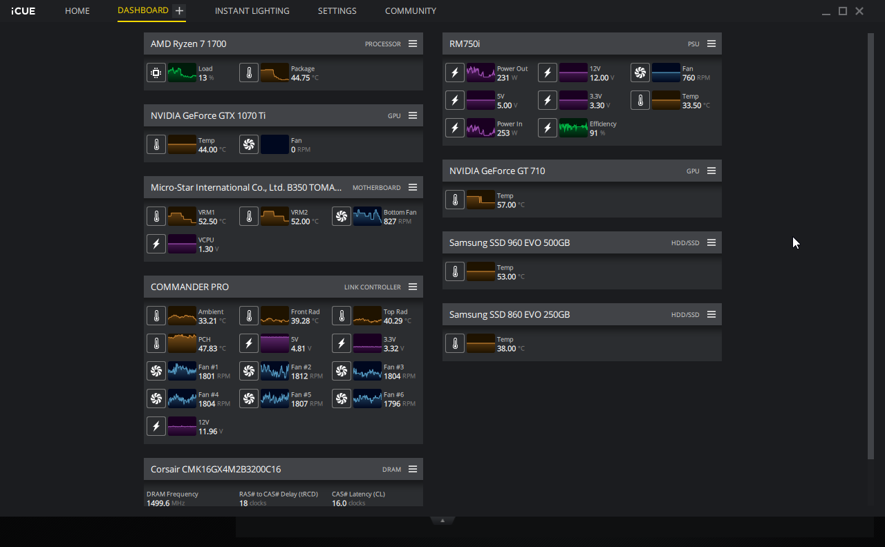Open the Corsair DRAM widget hamburger menu
The width and height of the screenshot is (885, 547).
[x=413, y=469]
